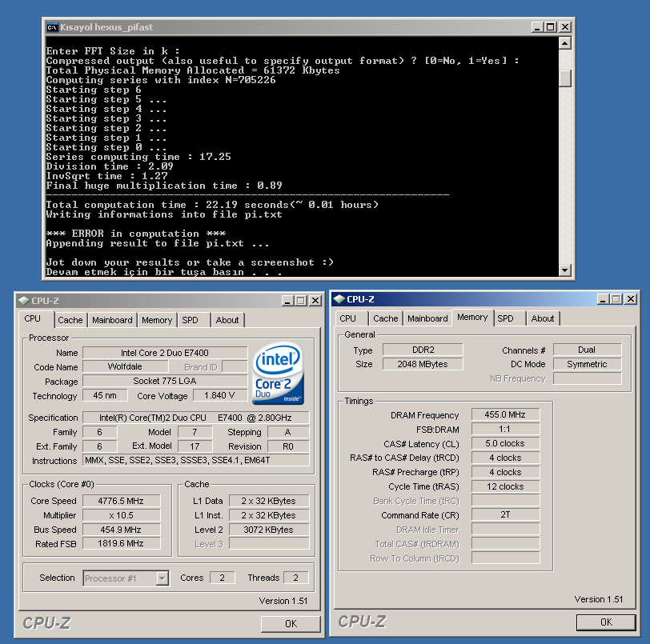Click the CPU-Z logo icon in left window title bar

[24, 301]
